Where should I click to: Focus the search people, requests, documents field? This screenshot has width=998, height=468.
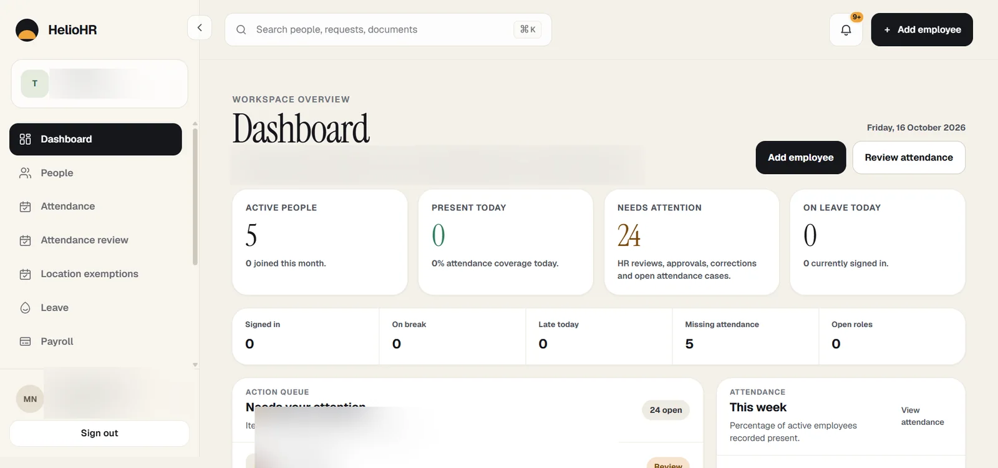tap(388, 30)
